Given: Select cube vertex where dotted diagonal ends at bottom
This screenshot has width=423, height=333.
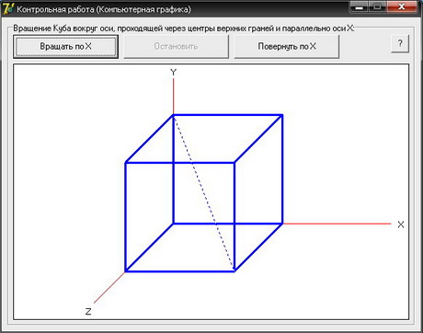Looking at the screenshot, I should [234, 271].
